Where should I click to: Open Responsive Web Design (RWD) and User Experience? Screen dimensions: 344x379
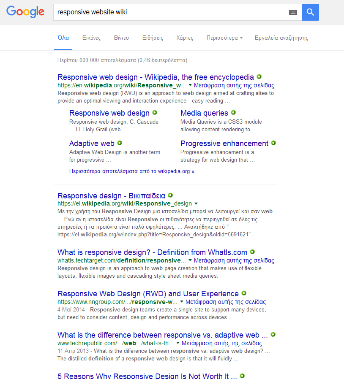(x=148, y=294)
